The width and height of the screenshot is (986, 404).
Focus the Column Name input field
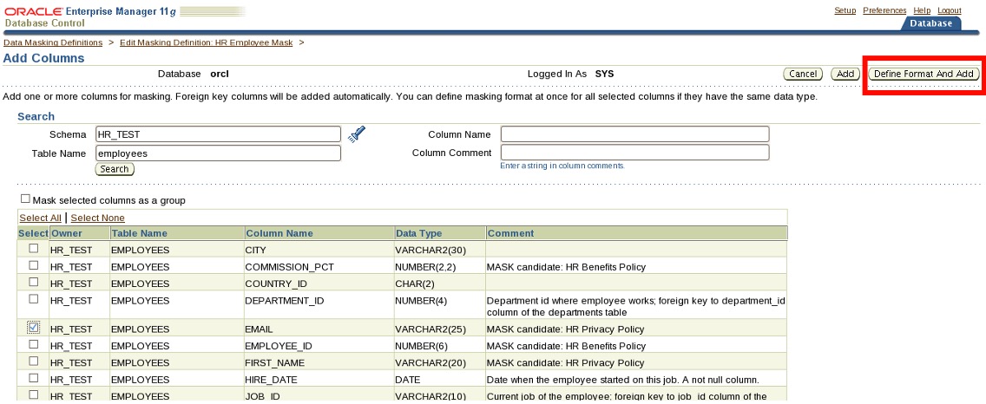pos(635,134)
